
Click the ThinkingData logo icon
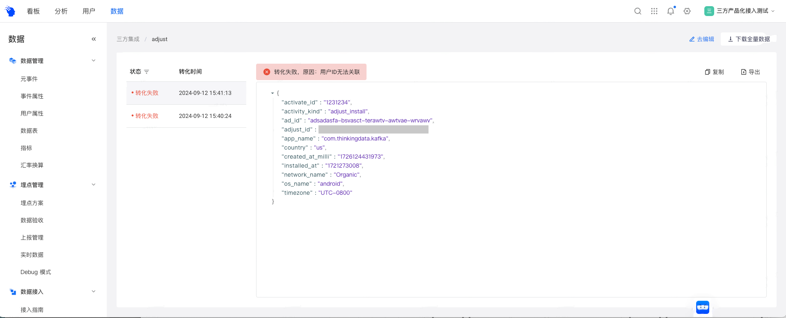pos(10,11)
